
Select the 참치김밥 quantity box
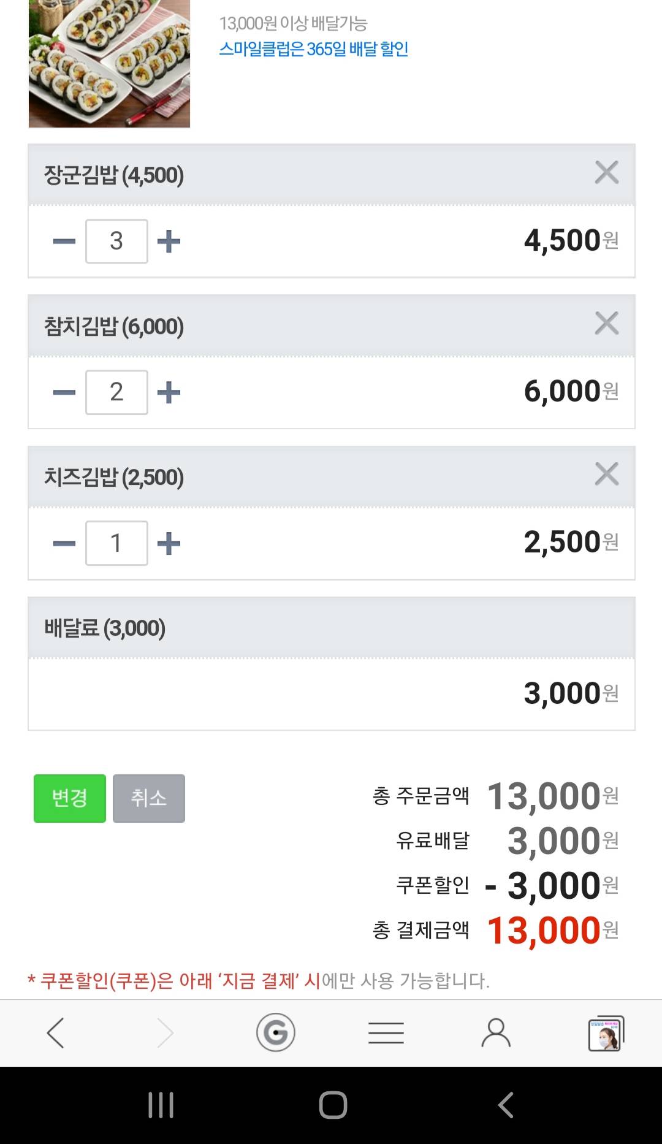116,392
